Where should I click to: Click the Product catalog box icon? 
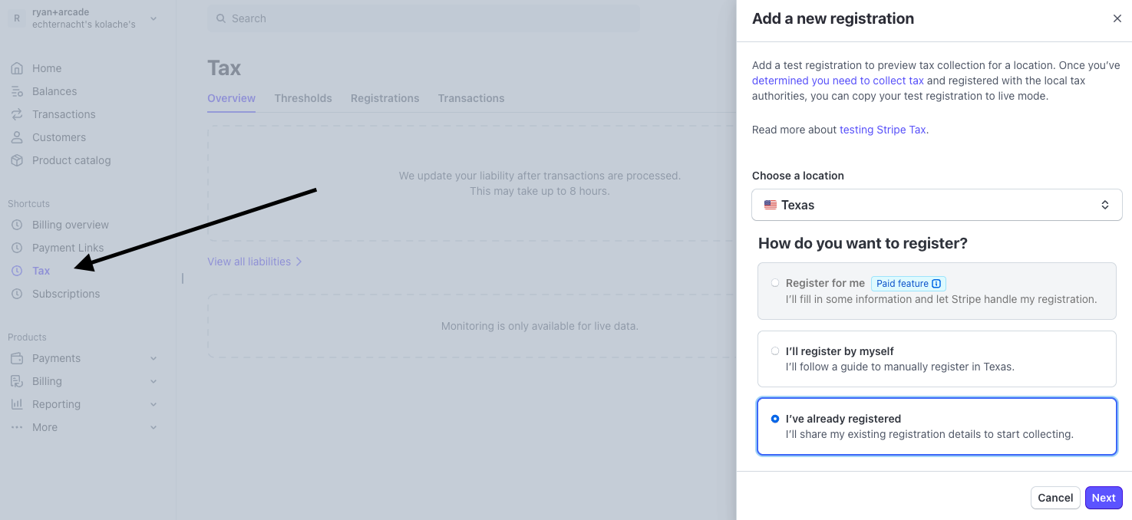pyautogui.click(x=17, y=160)
